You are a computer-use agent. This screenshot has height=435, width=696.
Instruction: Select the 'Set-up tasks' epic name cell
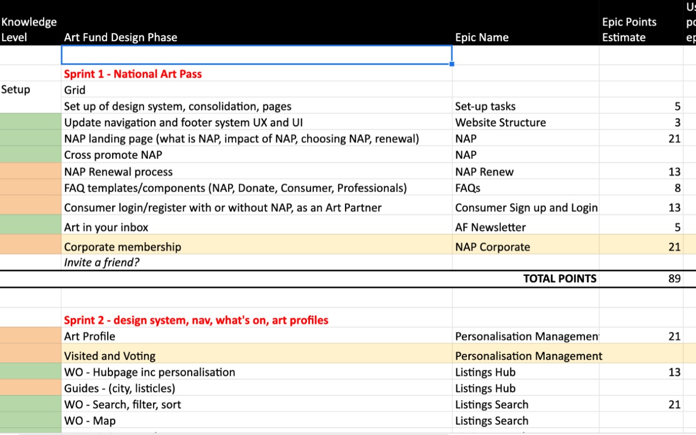[x=525, y=106]
